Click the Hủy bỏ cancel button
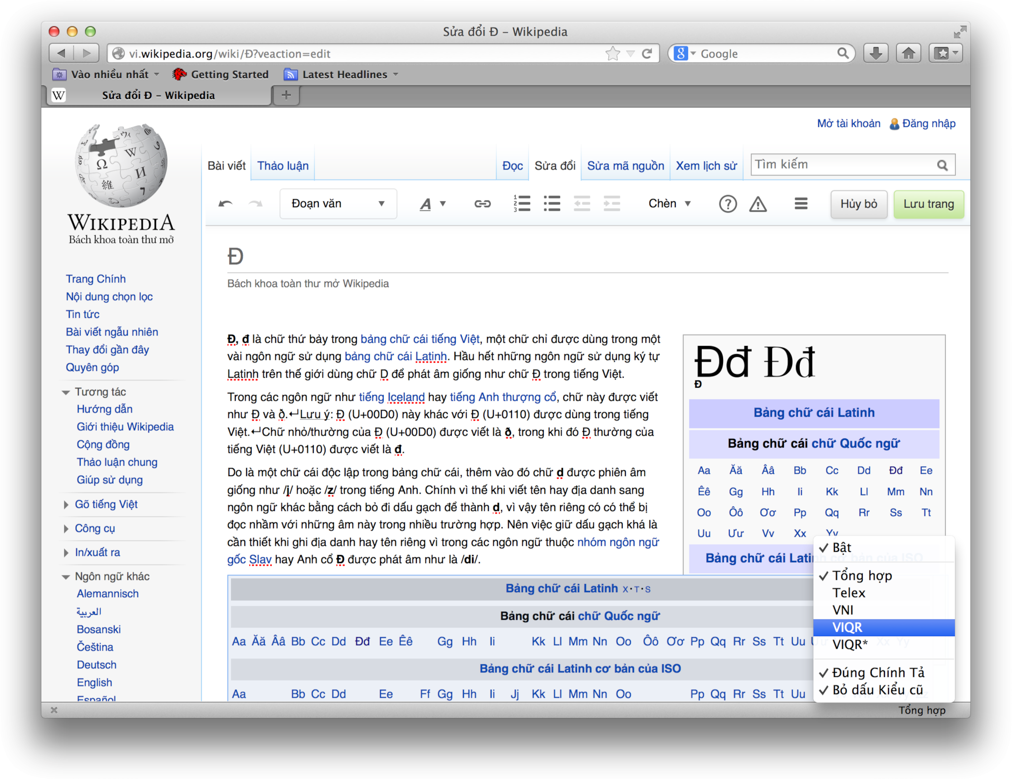 (859, 204)
